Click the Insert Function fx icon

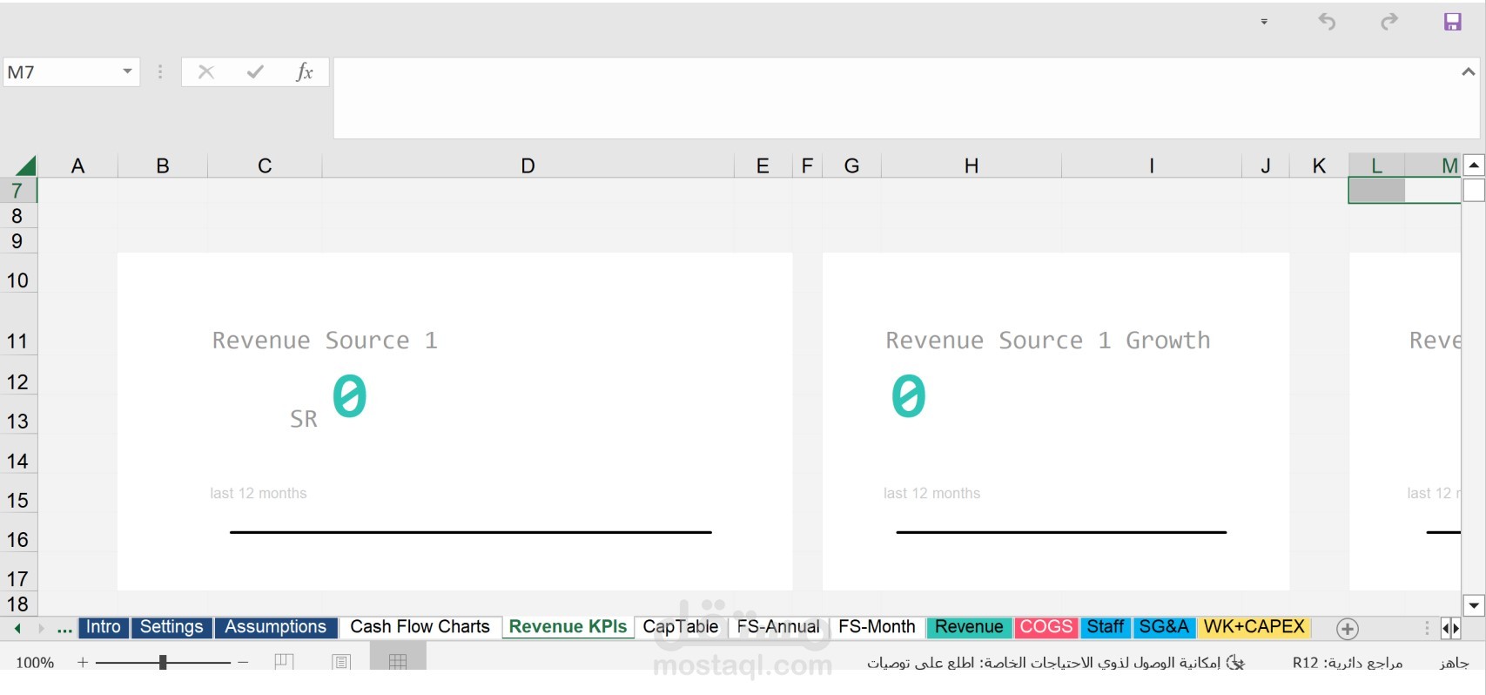(304, 72)
